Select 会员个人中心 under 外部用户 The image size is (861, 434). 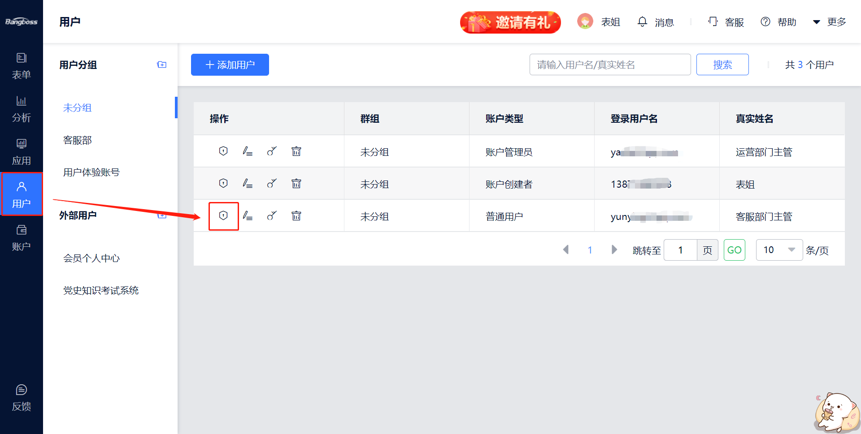point(91,258)
